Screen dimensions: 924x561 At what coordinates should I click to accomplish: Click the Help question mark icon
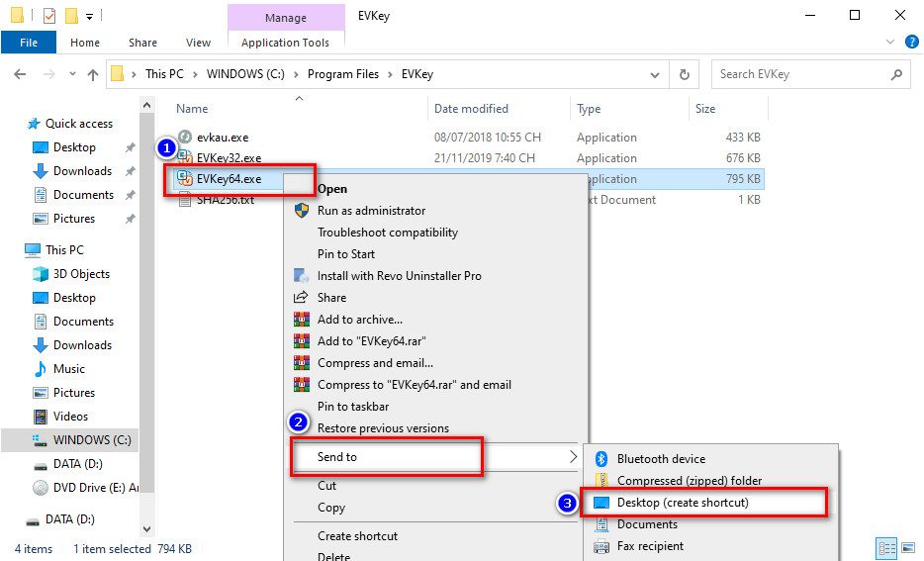point(911,42)
